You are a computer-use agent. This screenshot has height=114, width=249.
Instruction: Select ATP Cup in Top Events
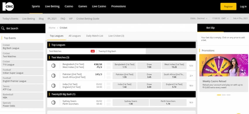[22, 88]
